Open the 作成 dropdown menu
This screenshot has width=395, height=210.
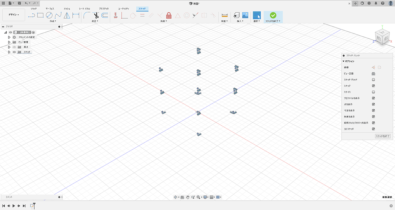coord(53,21)
